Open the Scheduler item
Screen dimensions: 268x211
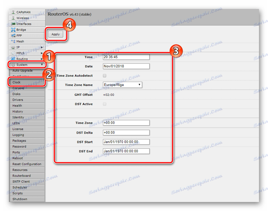pos(27,187)
